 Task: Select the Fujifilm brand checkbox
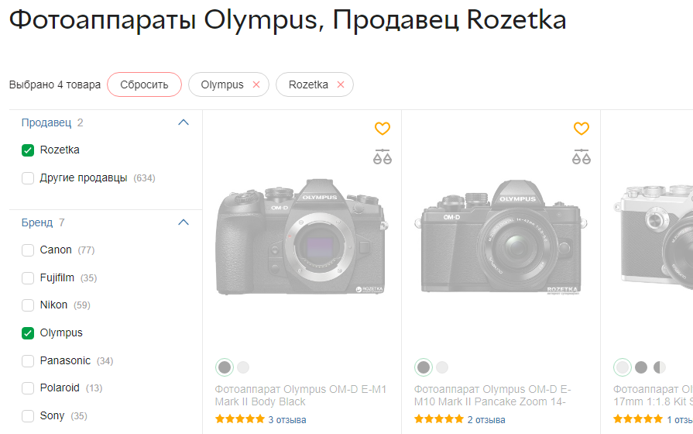coord(28,278)
